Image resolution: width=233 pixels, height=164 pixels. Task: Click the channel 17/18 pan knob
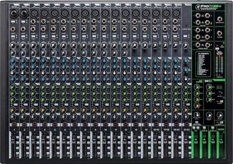[x=165, y=117]
